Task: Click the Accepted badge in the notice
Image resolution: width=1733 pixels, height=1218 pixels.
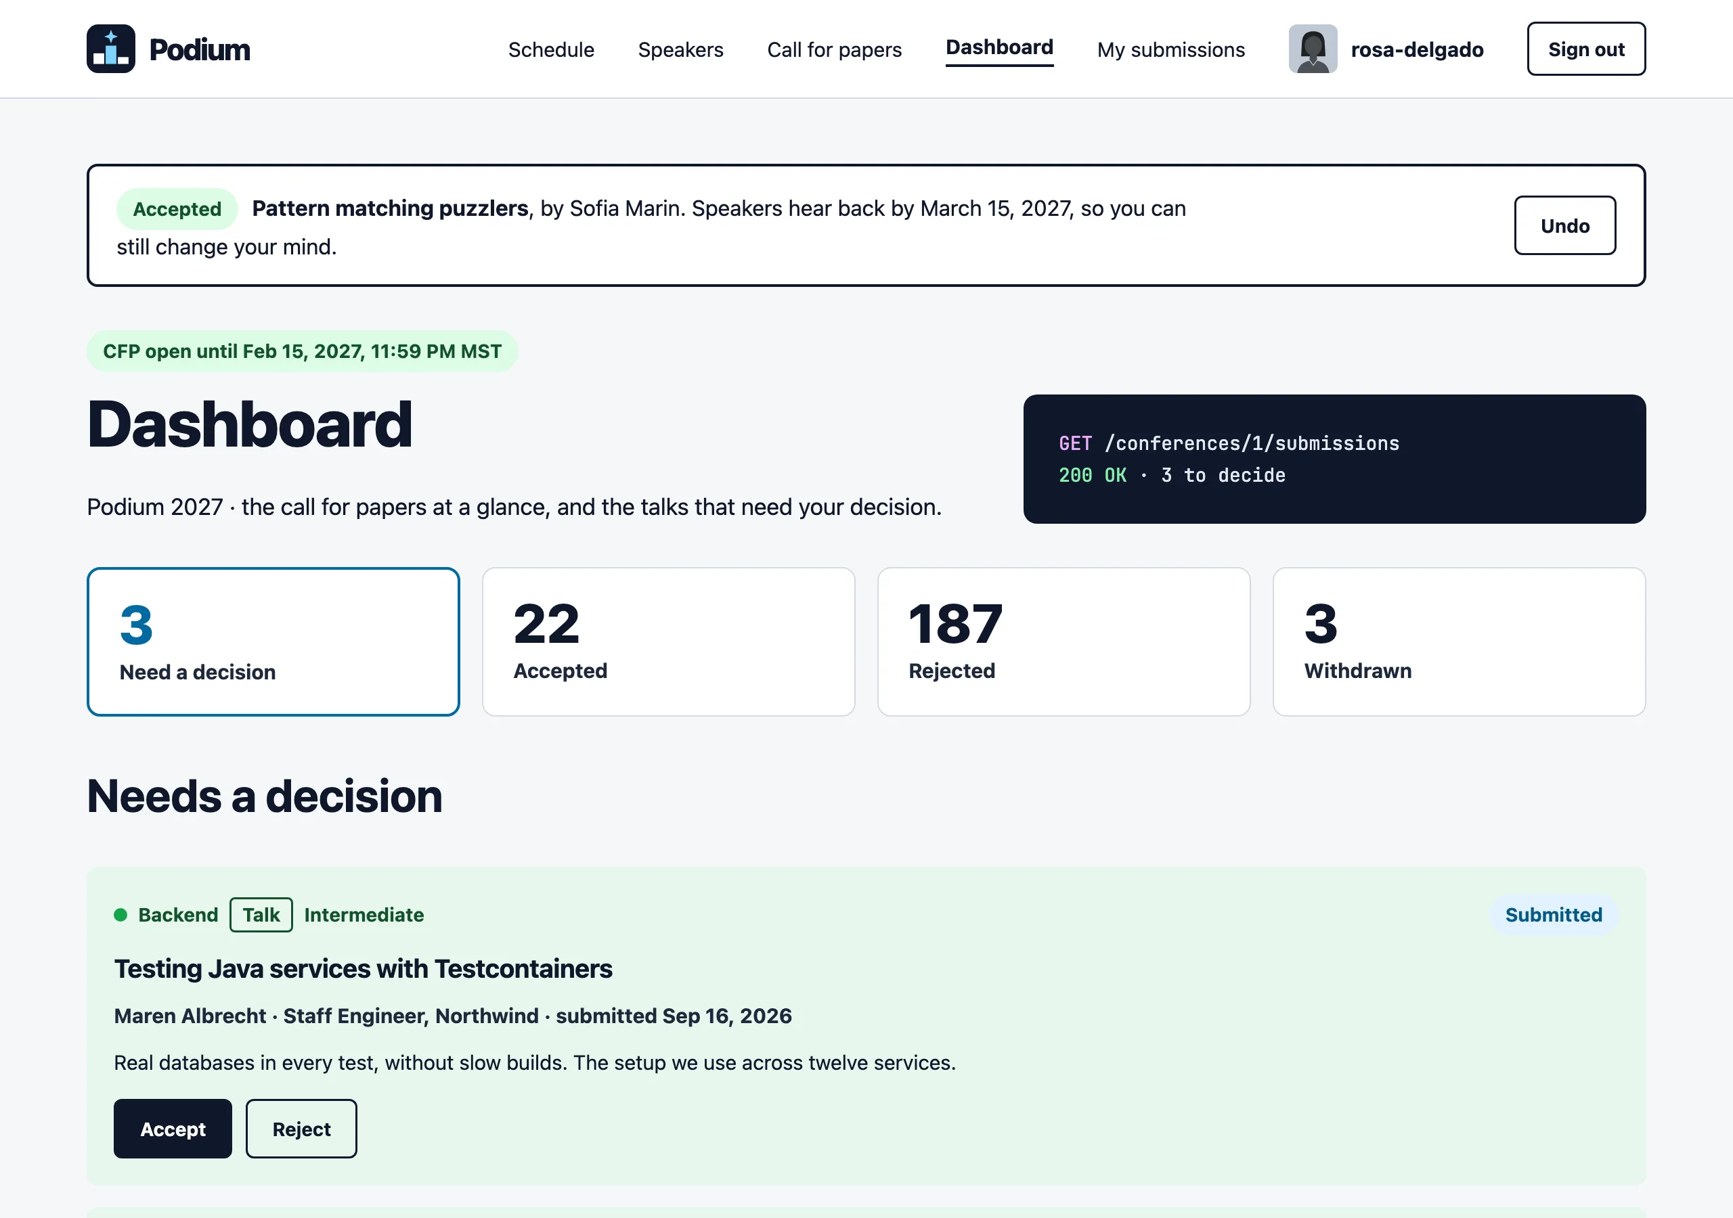Action: 177,209
